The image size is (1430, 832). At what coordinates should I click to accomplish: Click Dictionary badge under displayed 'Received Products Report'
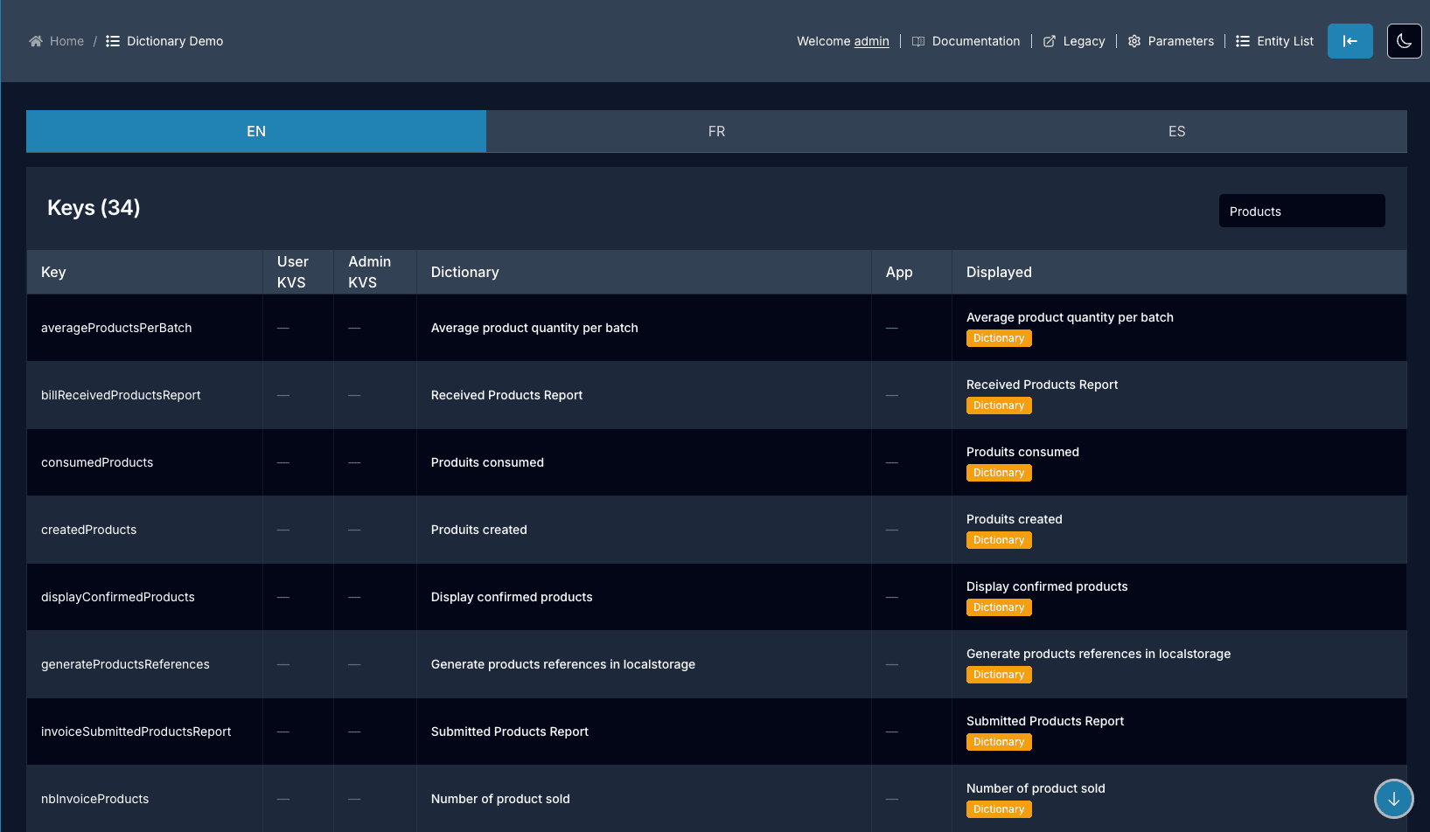[999, 406]
